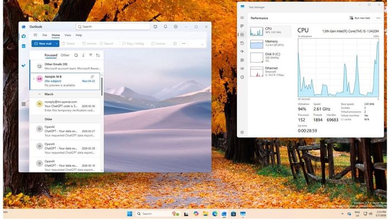The height and width of the screenshot is (219, 390).
Task: Open Calendar from Outlook's left sidebar
Action: tap(23, 46)
